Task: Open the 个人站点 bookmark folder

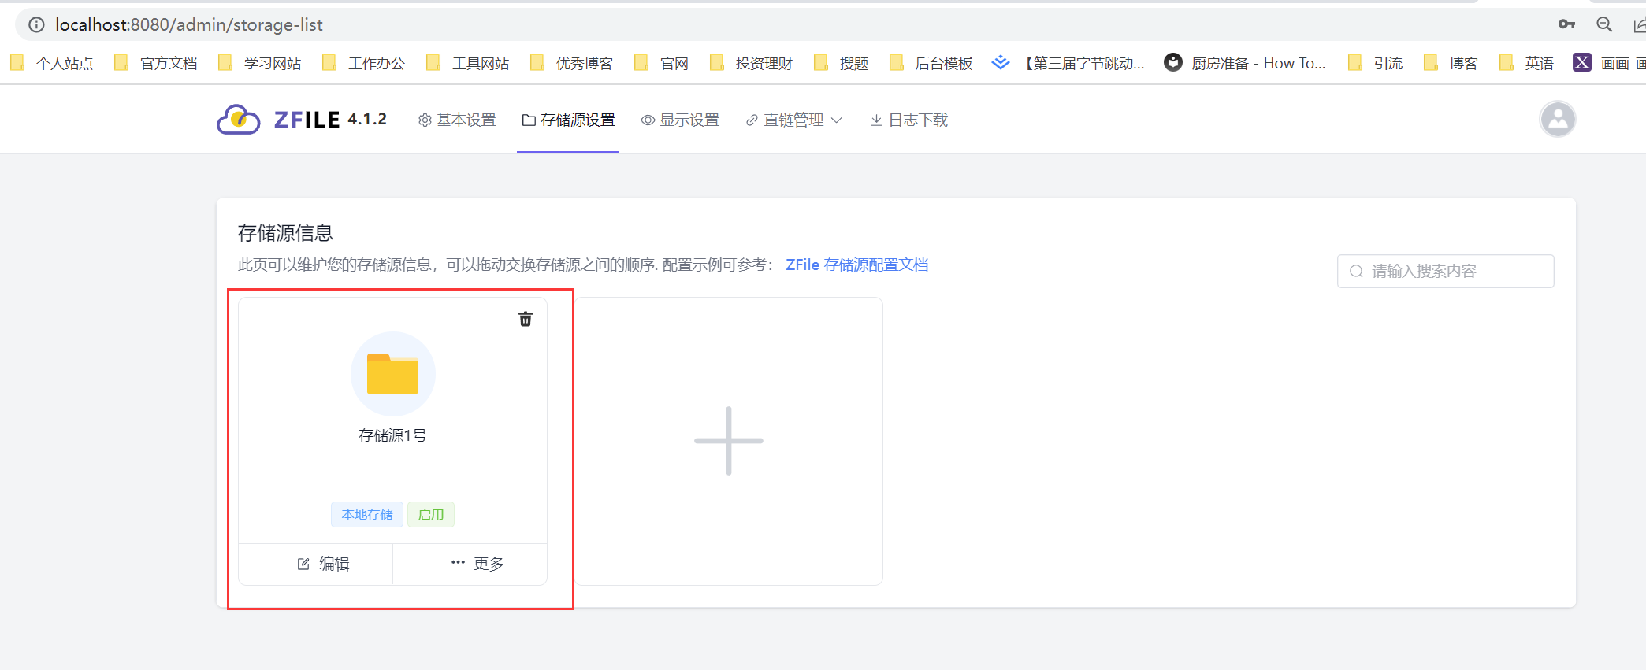Action: 52,63
